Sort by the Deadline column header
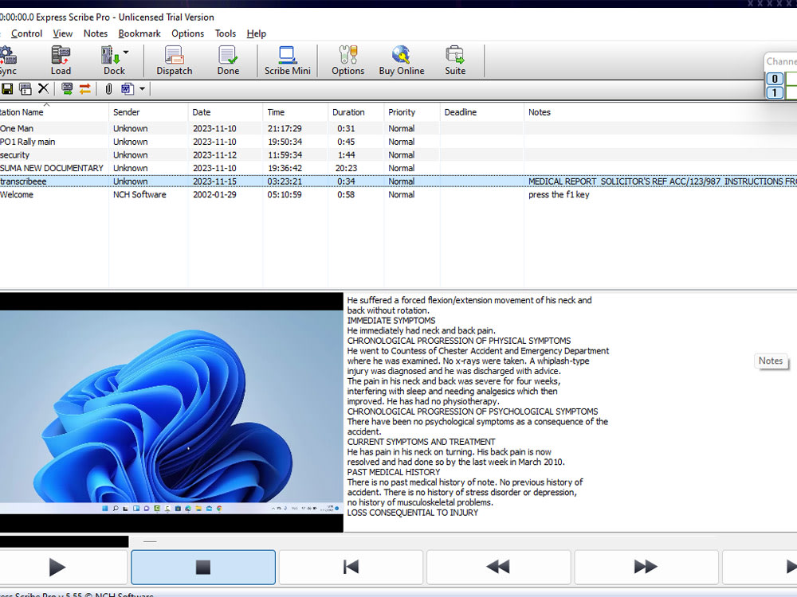Viewport: 797px width, 597px height. (482, 112)
